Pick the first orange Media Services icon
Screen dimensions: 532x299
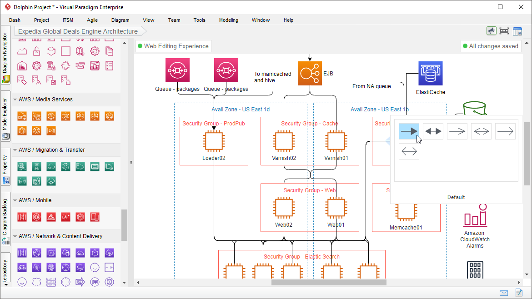pos(22,116)
